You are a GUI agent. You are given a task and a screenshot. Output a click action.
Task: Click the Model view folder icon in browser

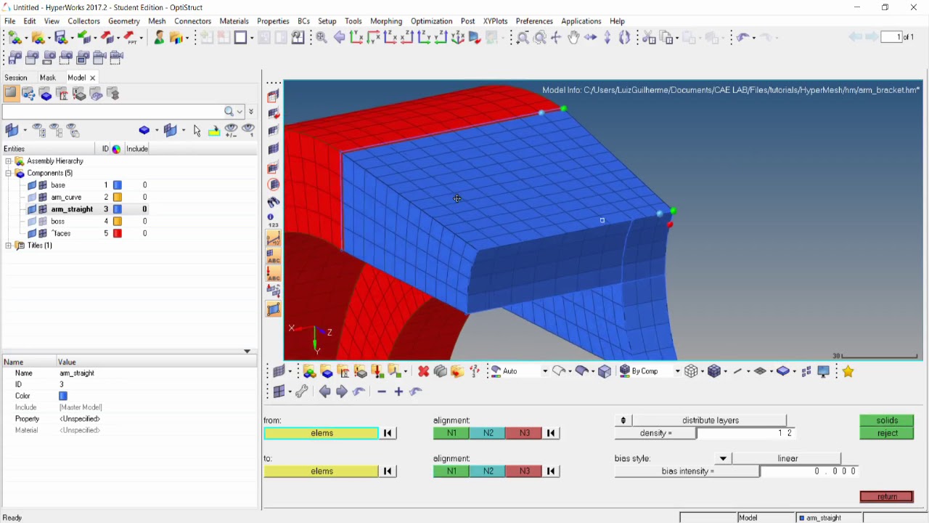click(10, 94)
